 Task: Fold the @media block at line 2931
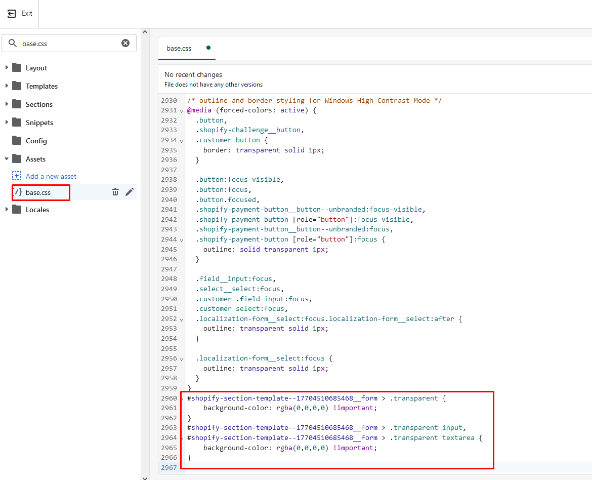click(x=182, y=111)
